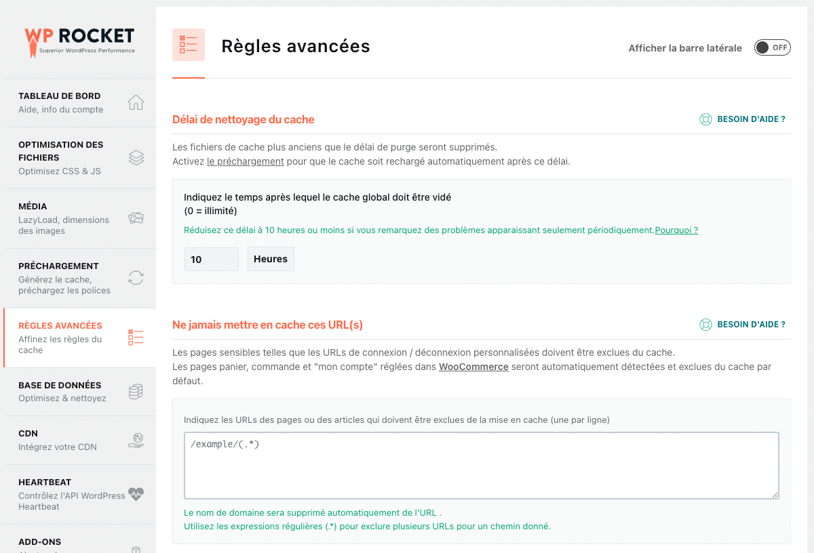Click the Base de données icon
The width and height of the screenshot is (814, 553).
click(x=136, y=392)
